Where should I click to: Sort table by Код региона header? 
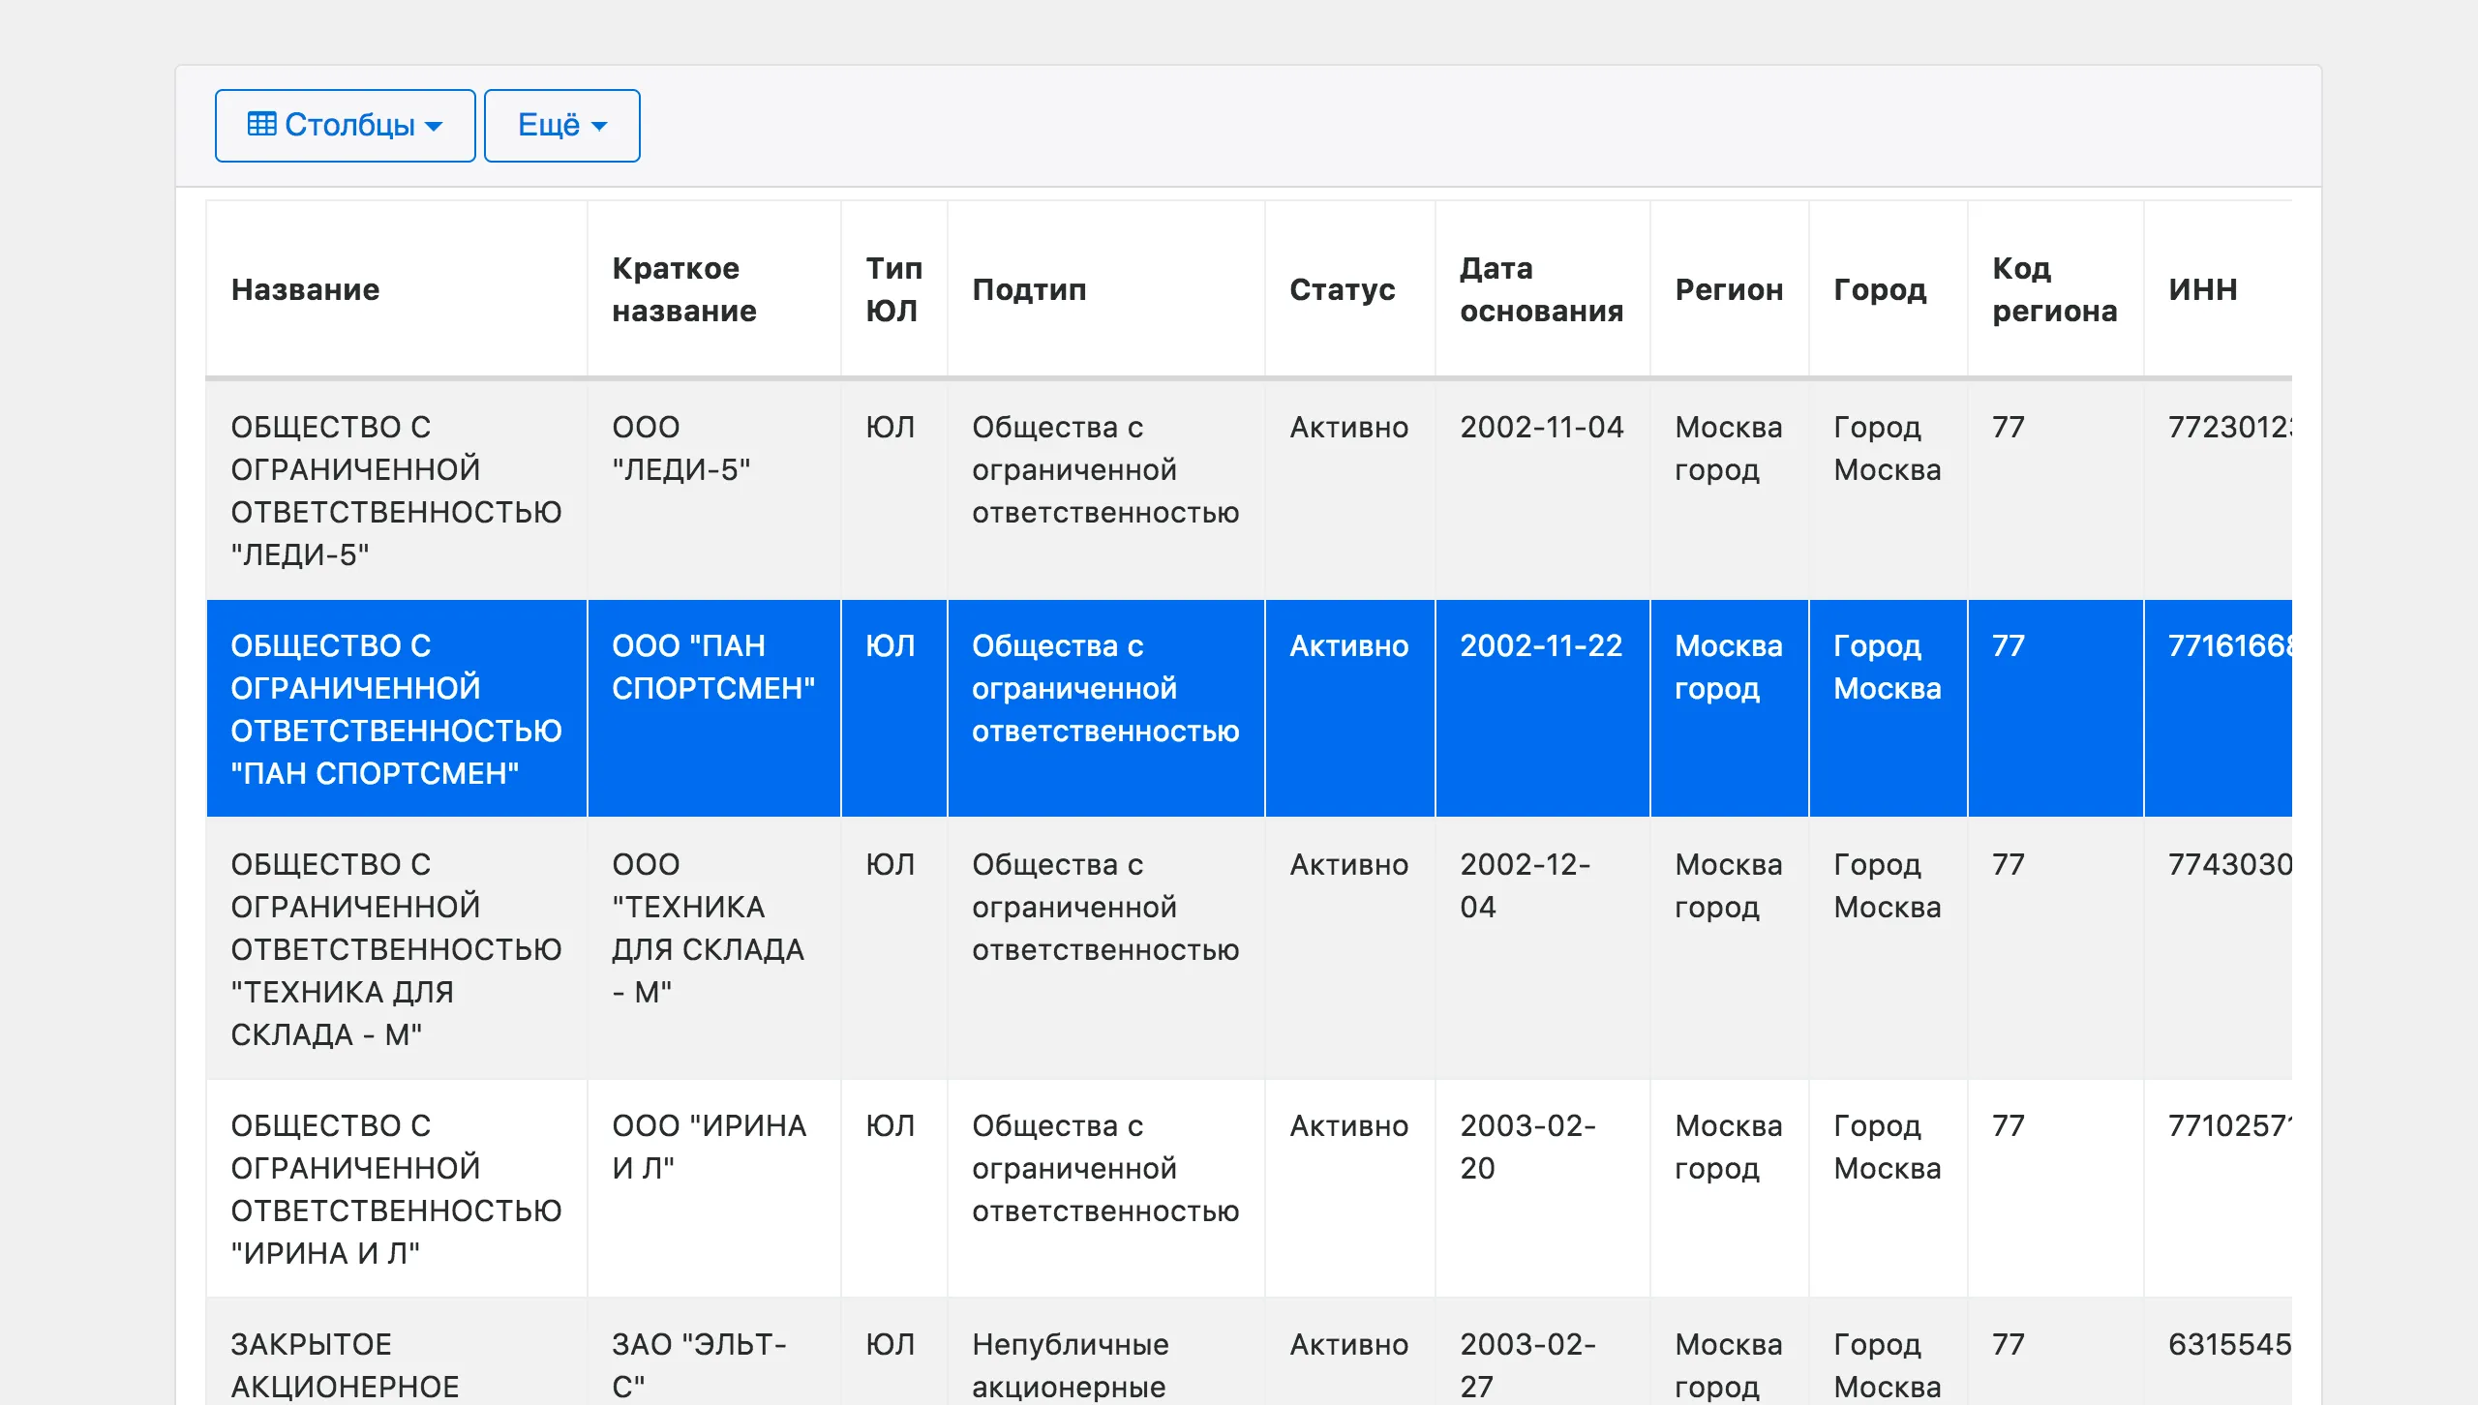pos(2054,289)
